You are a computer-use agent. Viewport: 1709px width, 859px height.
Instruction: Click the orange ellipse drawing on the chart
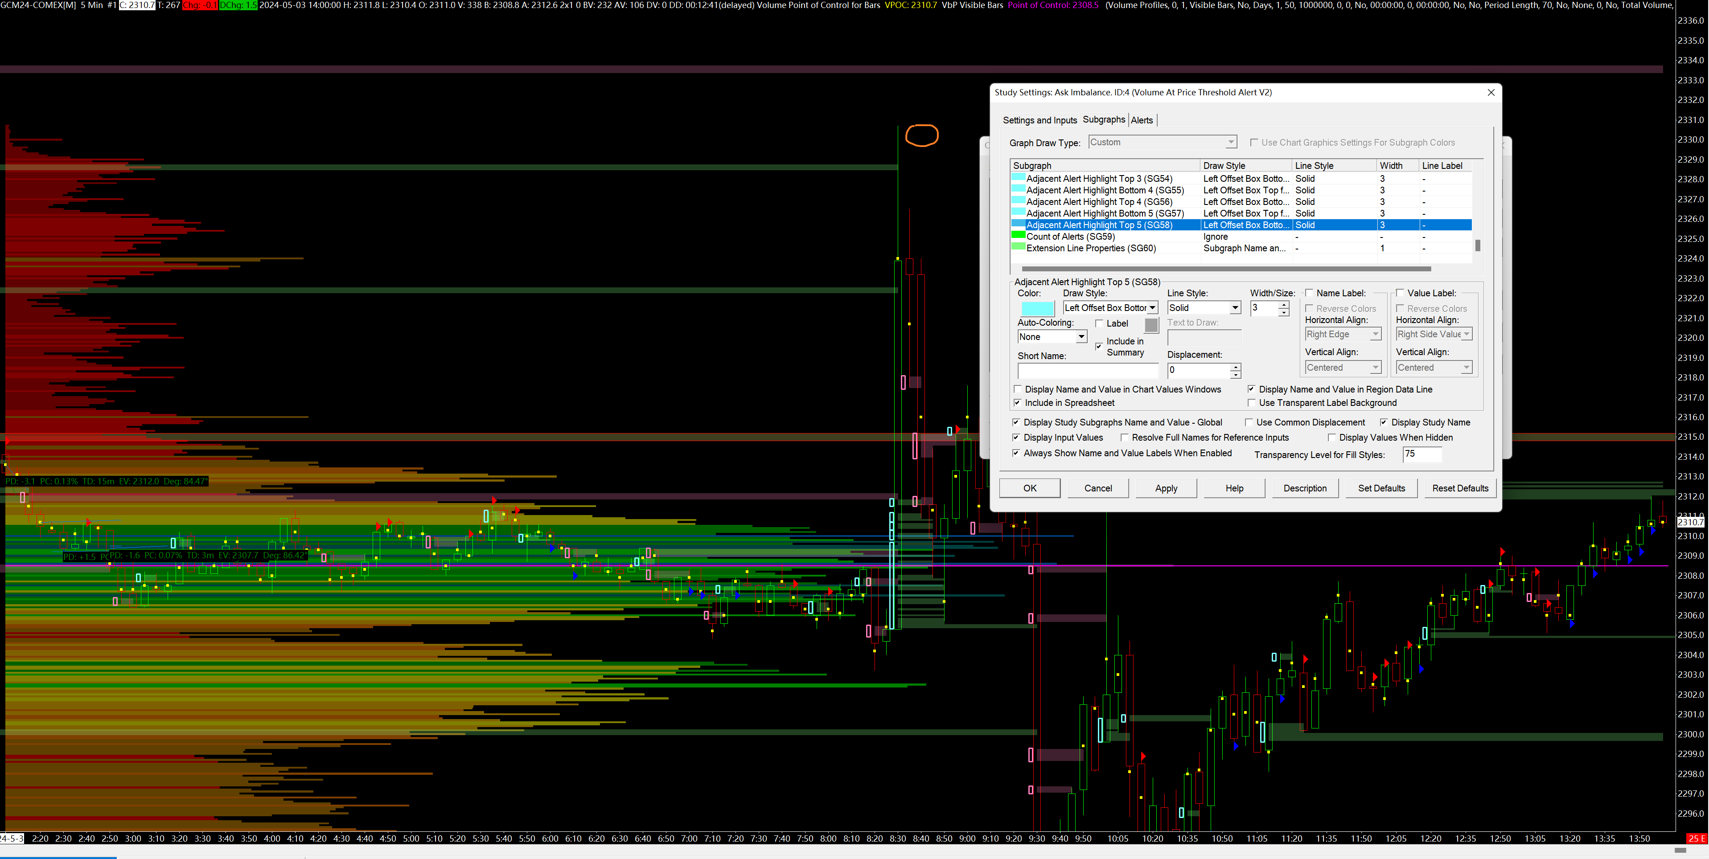(x=921, y=135)
